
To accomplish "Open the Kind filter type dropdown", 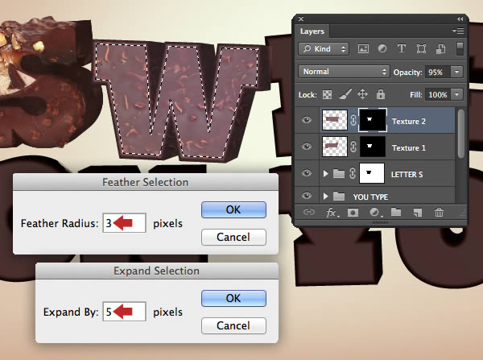I will [x=324, y=48].
